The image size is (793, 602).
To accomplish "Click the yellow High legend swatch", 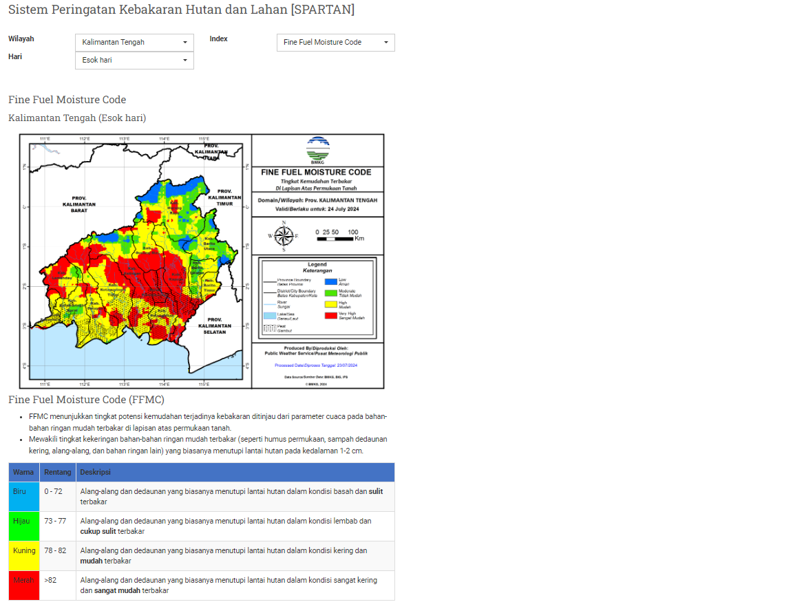I will pyautogui.click(x=330, y=304).
